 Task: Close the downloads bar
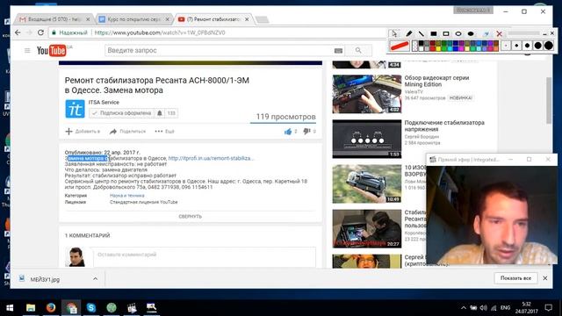coord(545,278)
